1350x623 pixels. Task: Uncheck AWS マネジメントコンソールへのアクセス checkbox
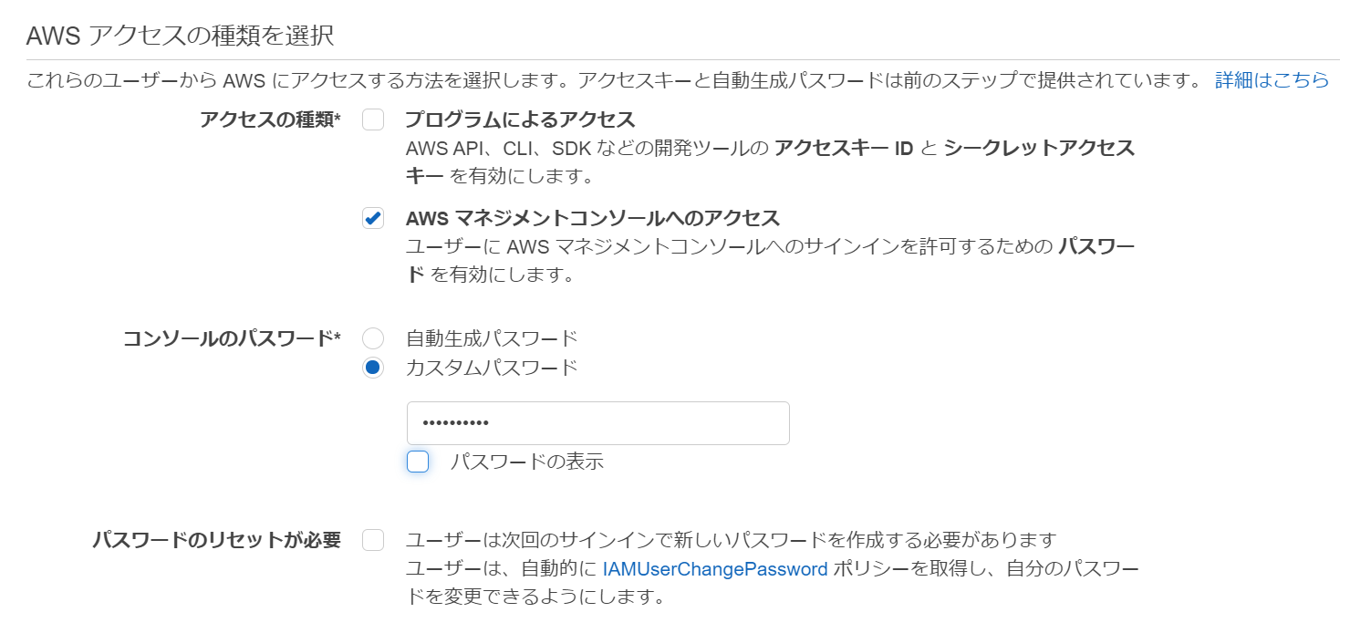(373, 218)
